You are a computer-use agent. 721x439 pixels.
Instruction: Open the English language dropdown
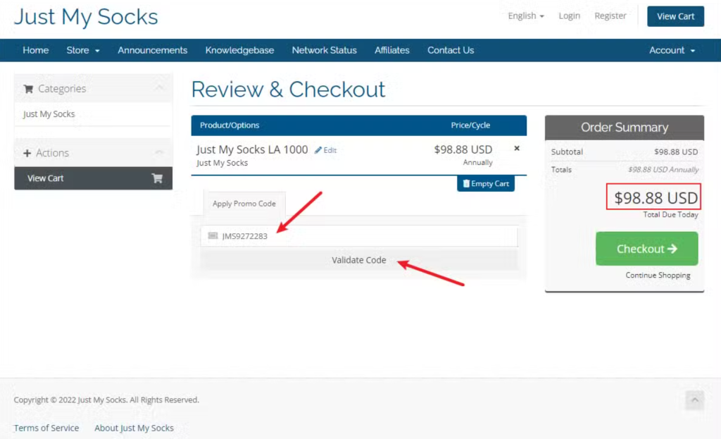525,16
